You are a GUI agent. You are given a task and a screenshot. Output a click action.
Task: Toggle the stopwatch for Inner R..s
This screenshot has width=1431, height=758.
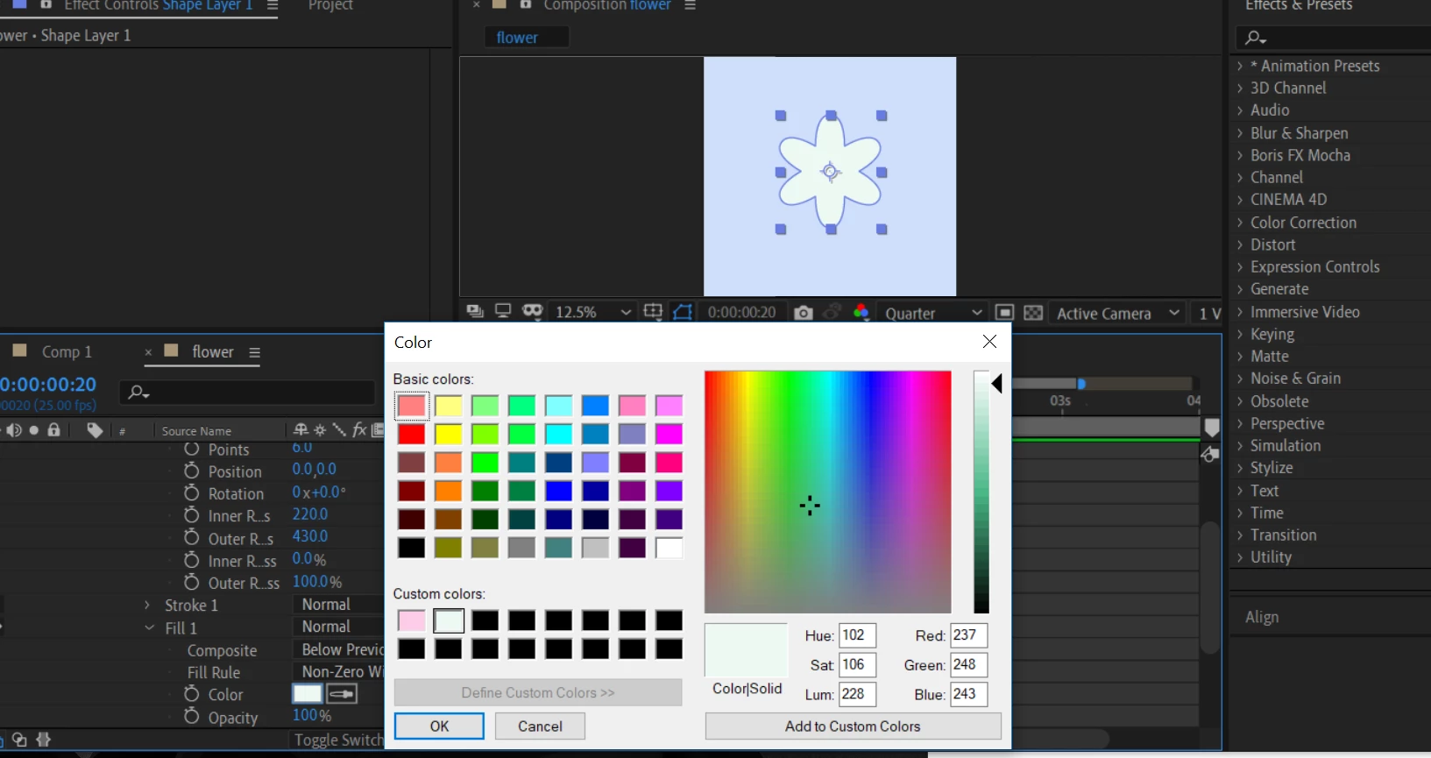[x=192, y=514]
